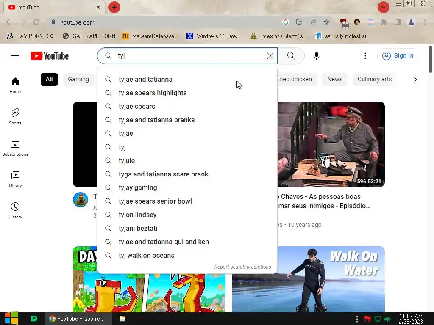Viewport: 434px width, 325px height.
Task: Open the channel avatar under black video
Action: click(x=81, y=200)
